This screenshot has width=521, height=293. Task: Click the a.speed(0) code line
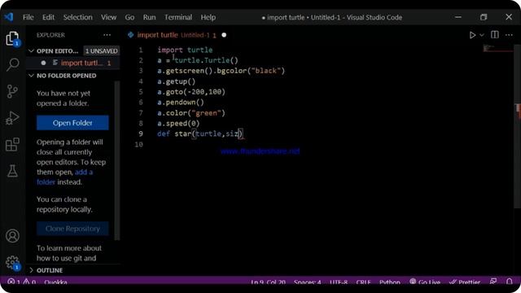(x=178, y=123)
